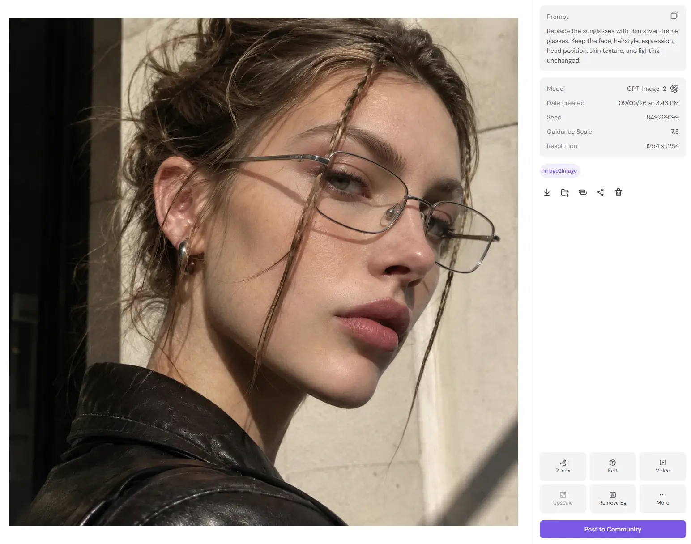Open the Edit tool
This screenshot has width=691, height=544.
click(613, 466)
